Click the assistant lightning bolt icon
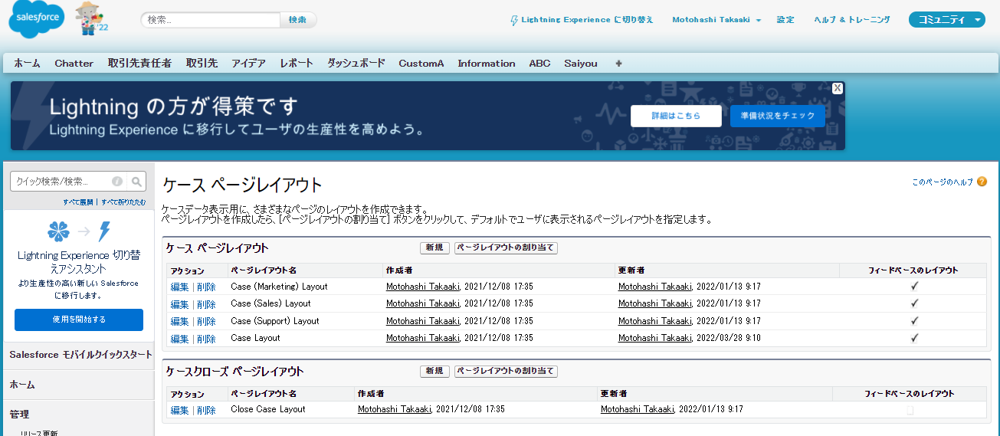Image resolution: width=1000 pixels, height=436 pixels. tap(104, 231)
